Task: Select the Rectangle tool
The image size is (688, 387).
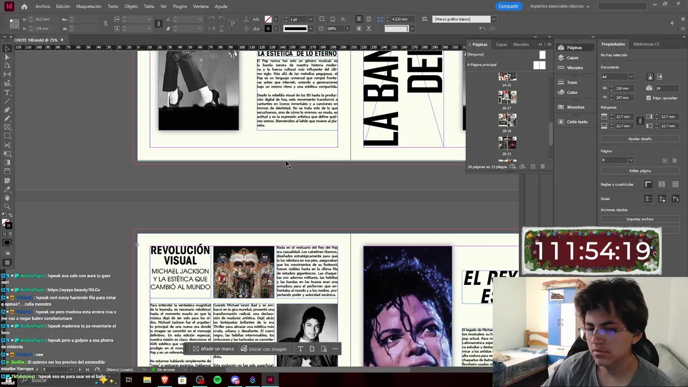Action: tap(8, 136)
